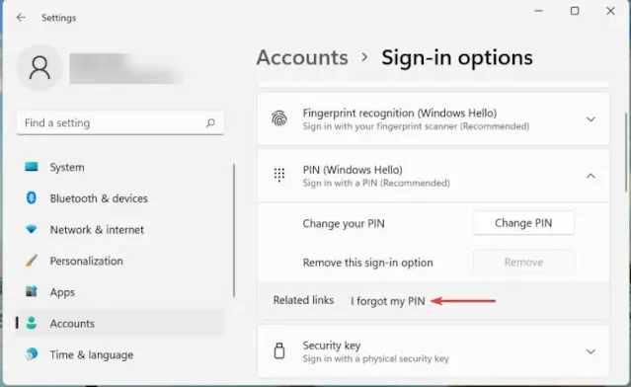Click the Remove button for PIN sign-in
This screenshot has height=387, width=631.
[523, 263]
